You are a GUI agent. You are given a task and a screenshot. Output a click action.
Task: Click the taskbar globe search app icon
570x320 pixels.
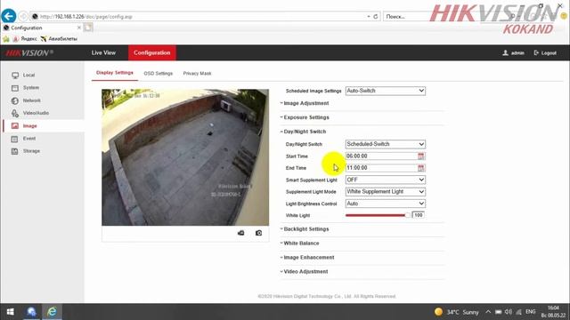pos(32,312)
